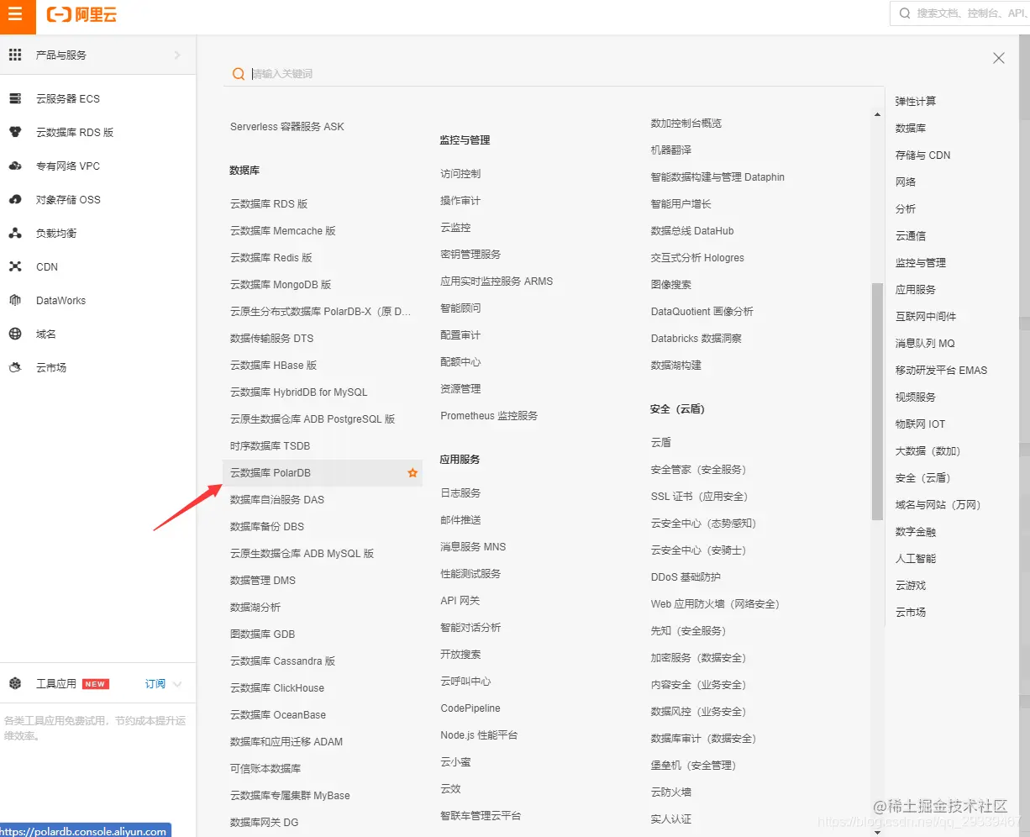Click the 订阅 link
The image size is (1030, 837).
(155, 684)
